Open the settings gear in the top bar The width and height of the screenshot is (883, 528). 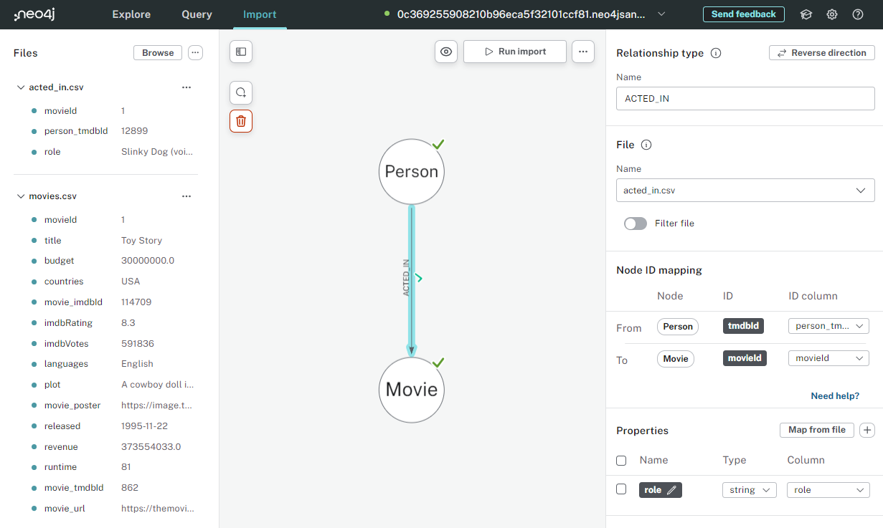(831, 14)
